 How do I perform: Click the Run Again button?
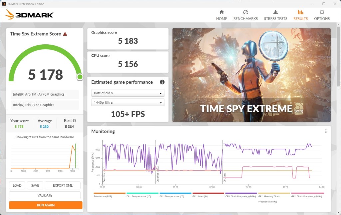tap(46, 205)
